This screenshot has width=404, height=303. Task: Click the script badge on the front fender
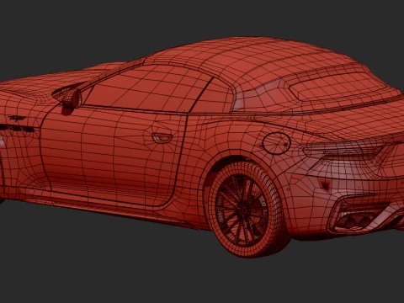(x=17, y=118)
